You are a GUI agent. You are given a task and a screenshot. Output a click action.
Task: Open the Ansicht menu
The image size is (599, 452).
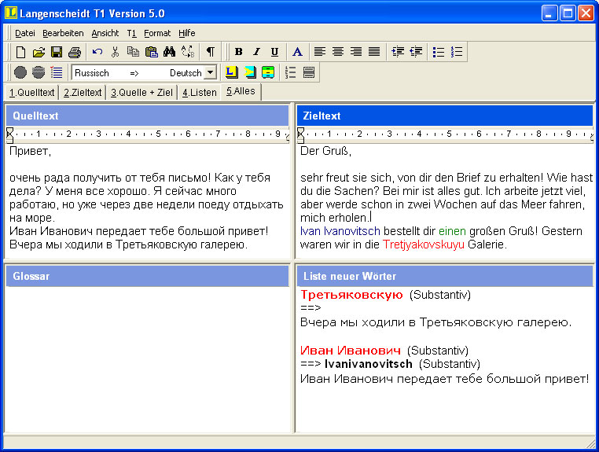click(x=105, y=33)
